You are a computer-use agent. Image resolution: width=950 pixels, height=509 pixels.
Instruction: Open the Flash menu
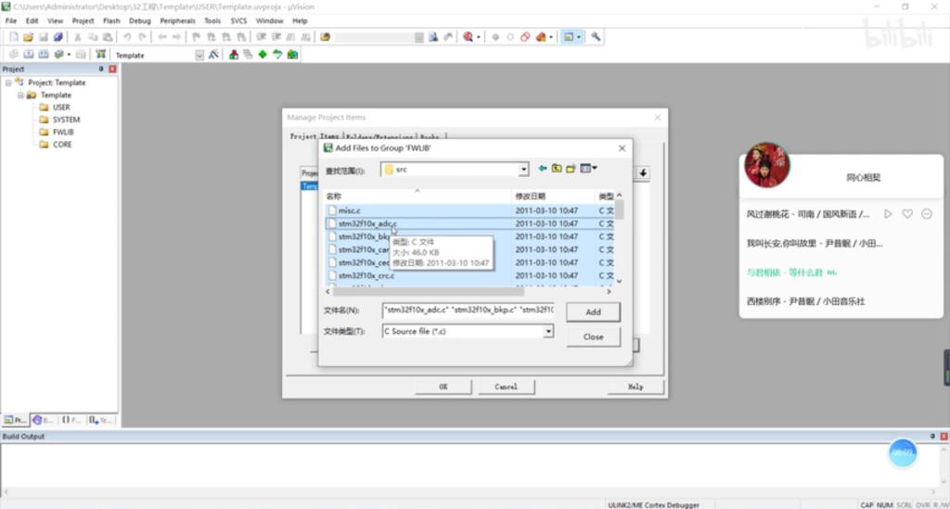point(111,20)
